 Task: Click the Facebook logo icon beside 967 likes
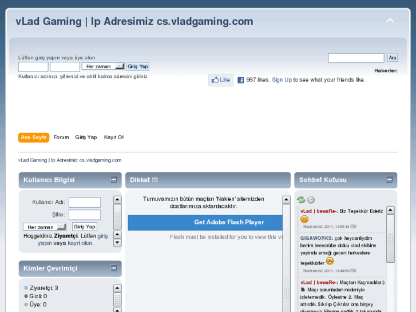point(241,80)
